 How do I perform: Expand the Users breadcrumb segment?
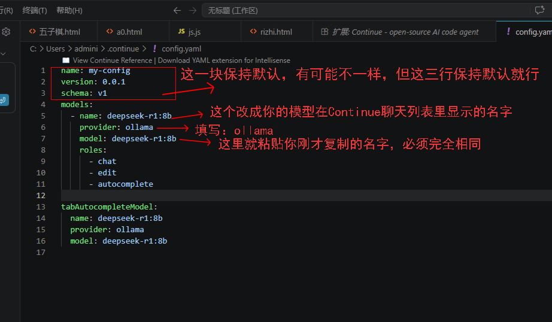(55, 48)
